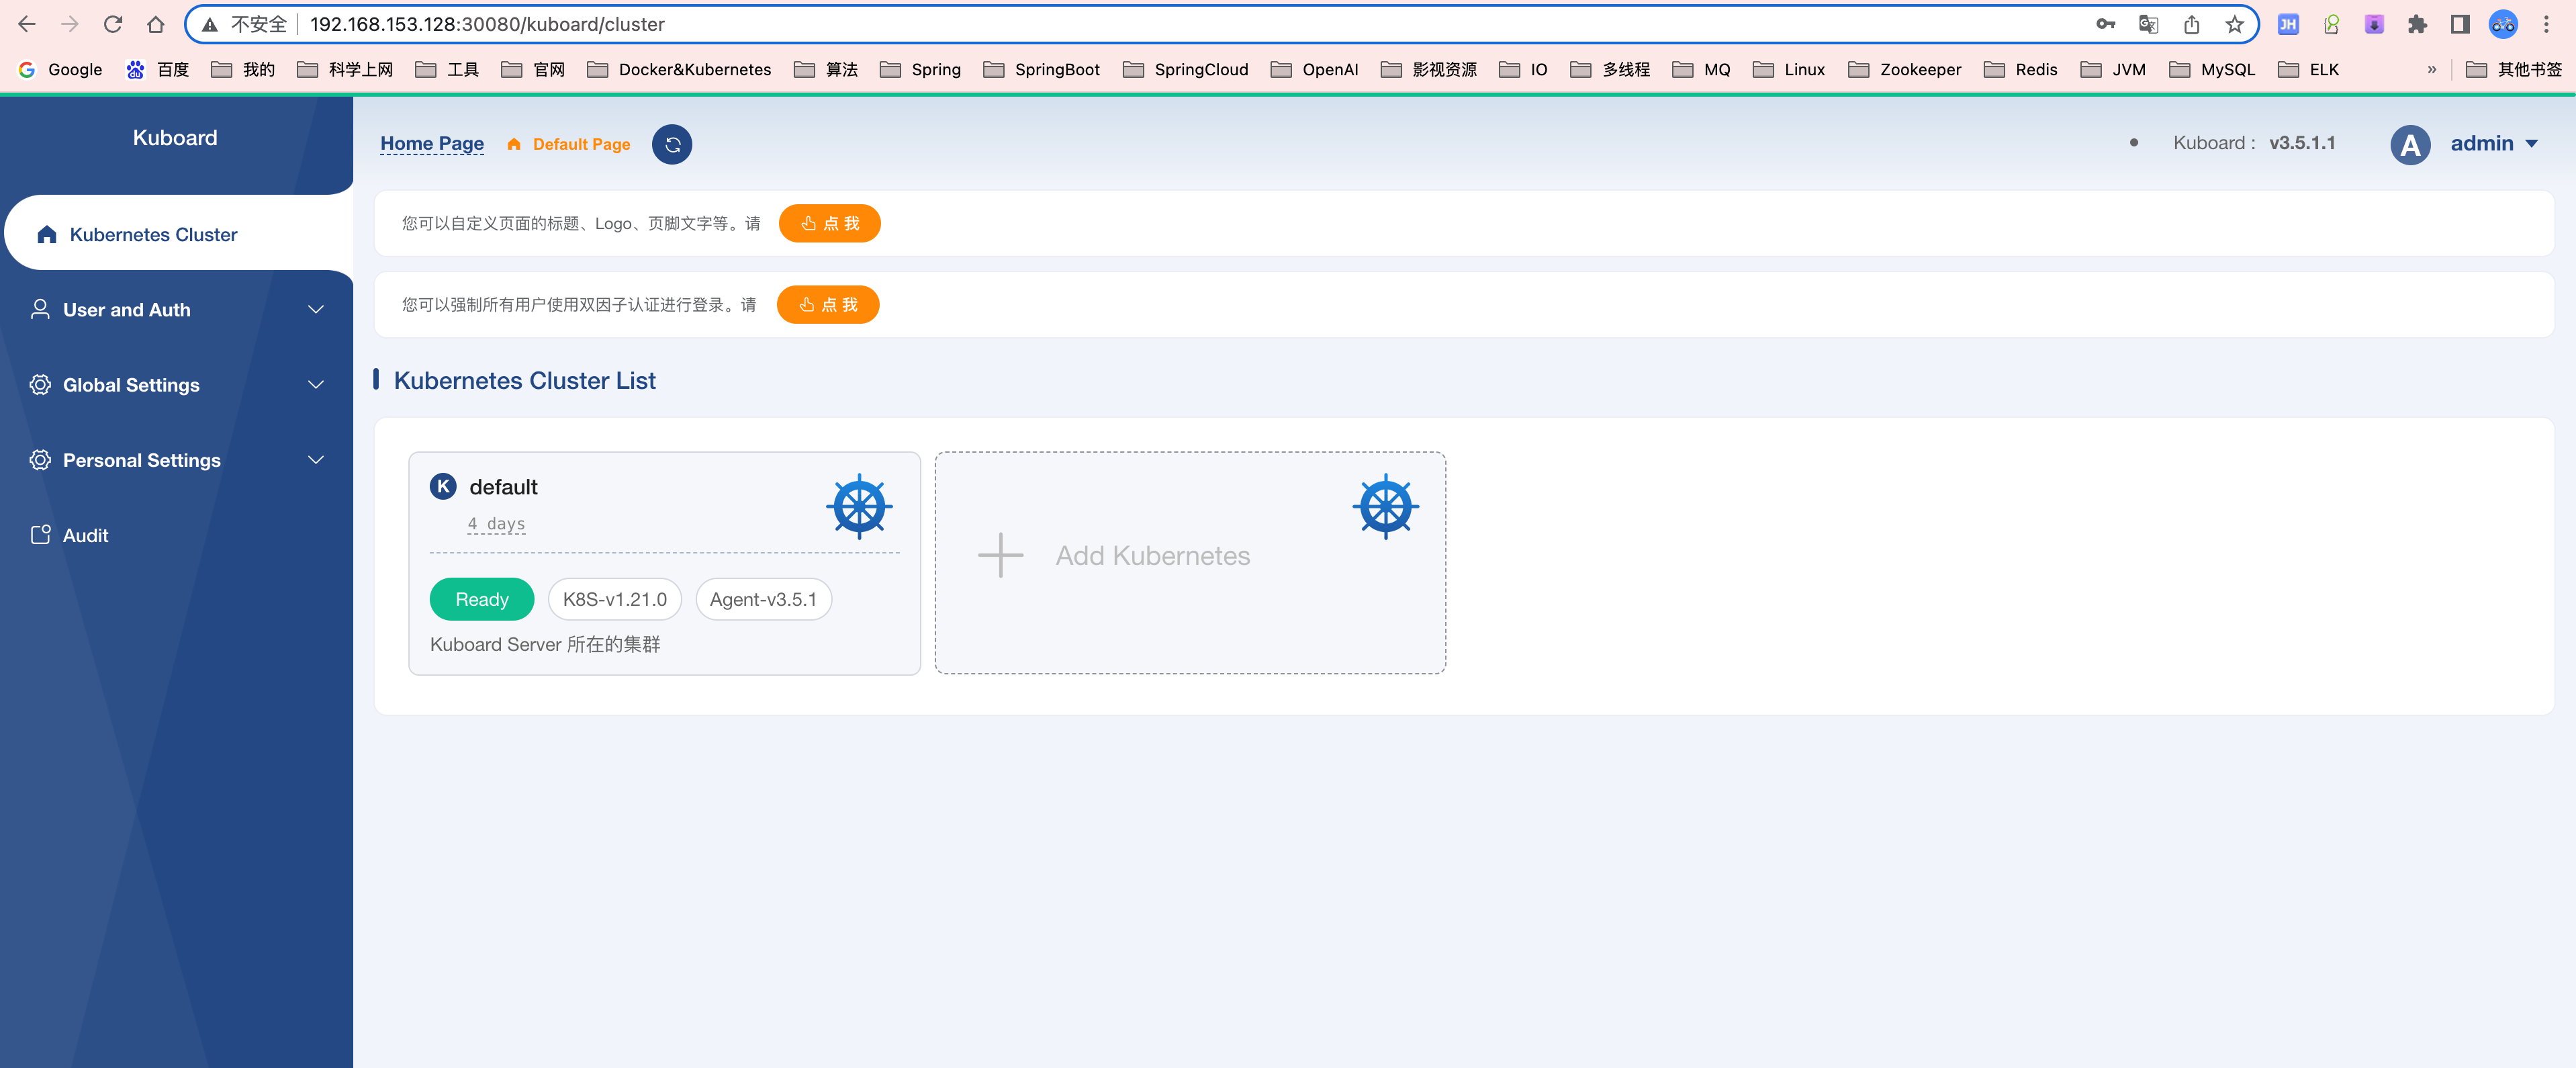Expand the User and Auth menu

pos(176,310)
